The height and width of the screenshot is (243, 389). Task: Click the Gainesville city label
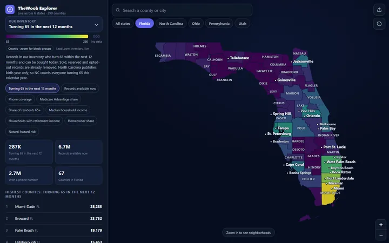pos(286,80)
